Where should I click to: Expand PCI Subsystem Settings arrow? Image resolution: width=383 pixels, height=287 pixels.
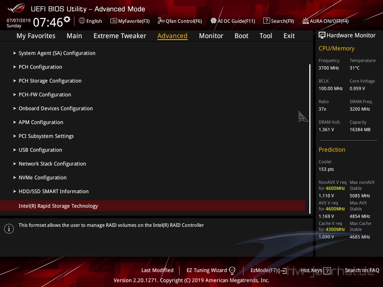point(15,136)
